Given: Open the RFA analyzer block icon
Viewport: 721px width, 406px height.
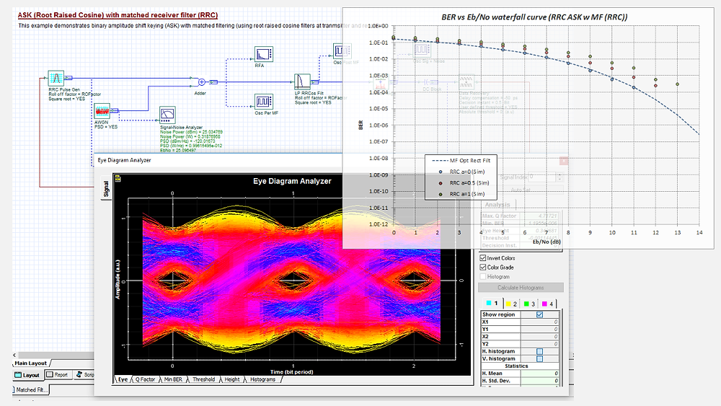Looking at the screenshot, I should (x=263, y=54).
